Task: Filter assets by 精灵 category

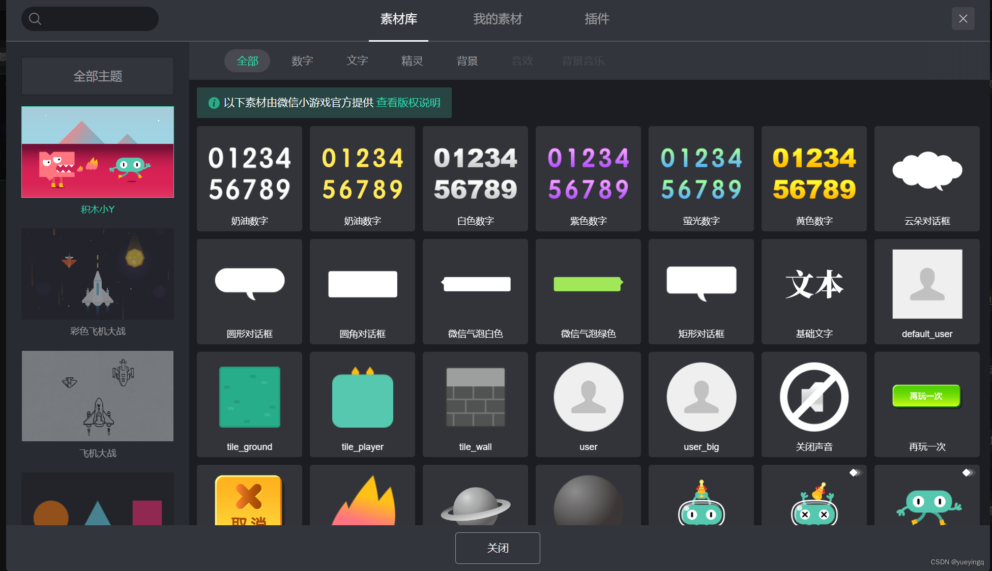Action: tap(412, 61)
